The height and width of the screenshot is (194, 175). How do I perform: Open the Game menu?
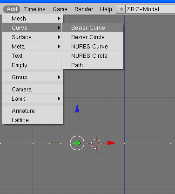coord(60,9)
